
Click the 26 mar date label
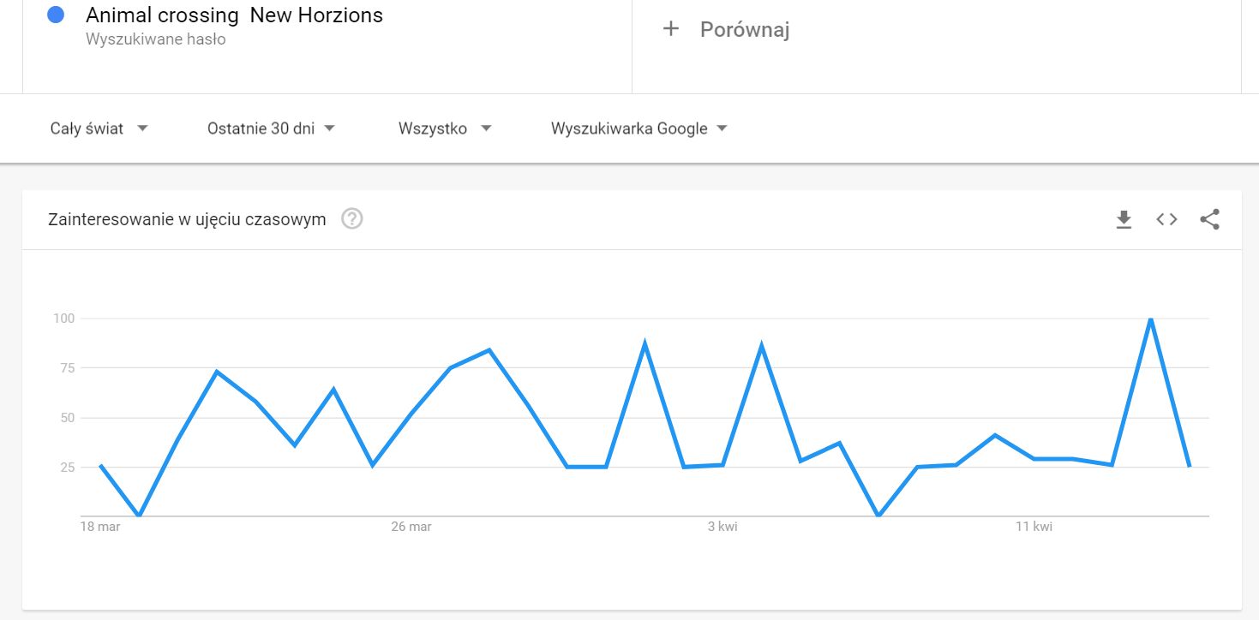click(x=411, y=527)
